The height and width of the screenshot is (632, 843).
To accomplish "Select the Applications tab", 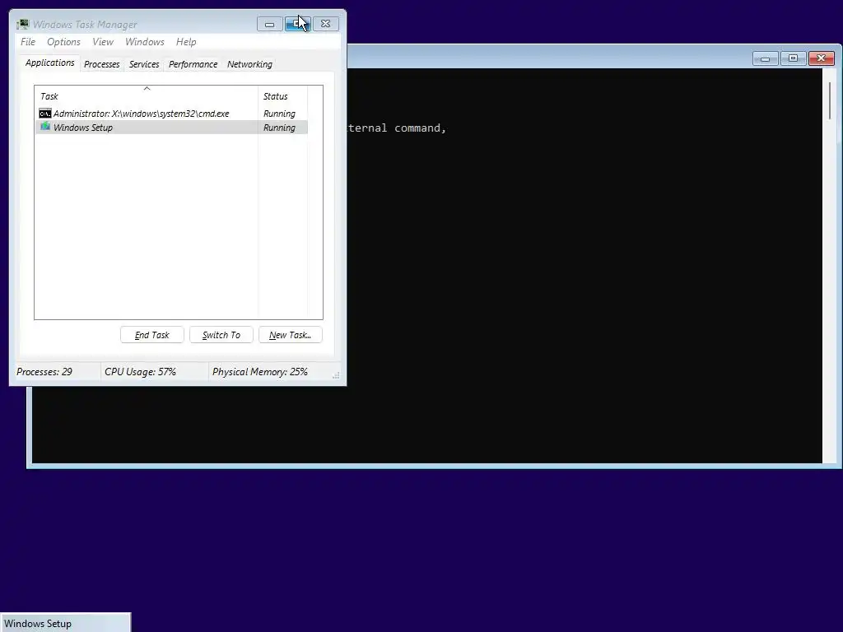I will 50,63.
